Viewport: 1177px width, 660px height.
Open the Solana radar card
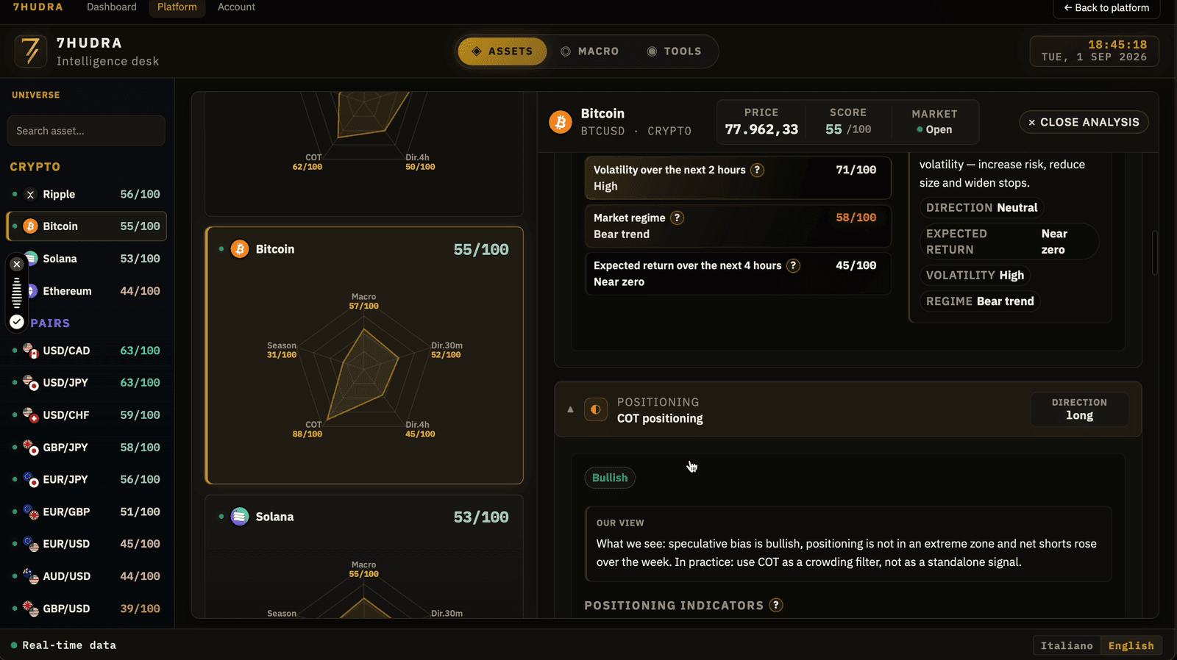coord(364,556)
